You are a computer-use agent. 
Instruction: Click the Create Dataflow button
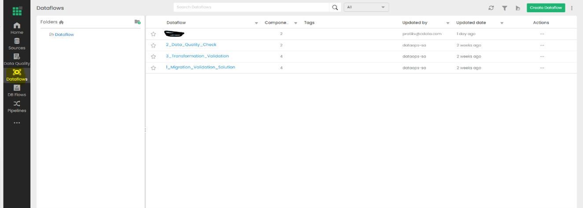click(x=546, y=8)
